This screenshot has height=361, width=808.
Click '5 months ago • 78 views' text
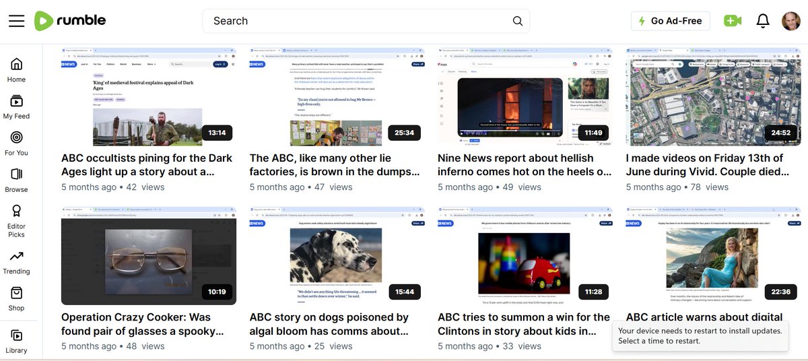tap(677, 187)
